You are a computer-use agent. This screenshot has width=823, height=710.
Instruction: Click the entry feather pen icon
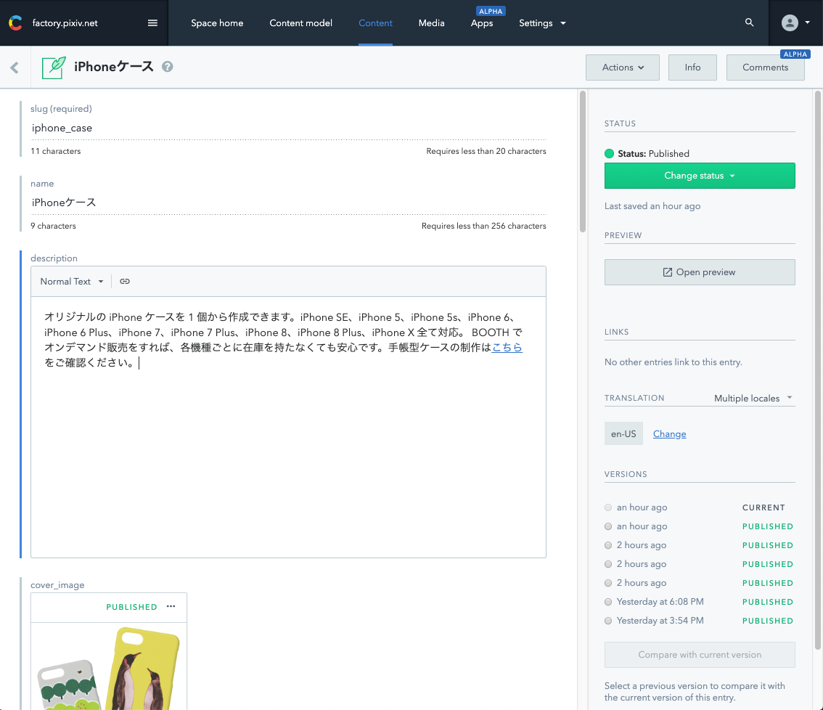54,68
